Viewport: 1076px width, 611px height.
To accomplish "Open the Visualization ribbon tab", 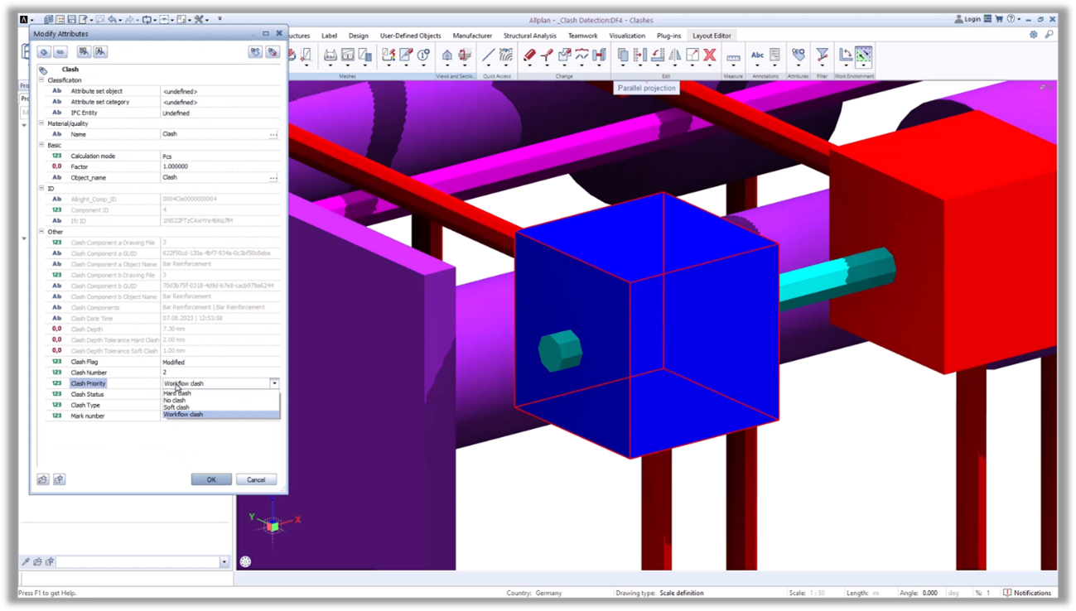I will (x=627, y=36).
